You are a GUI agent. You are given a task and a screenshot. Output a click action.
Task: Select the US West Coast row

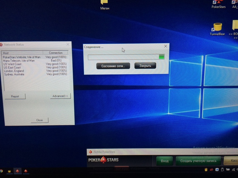point(35,64)
